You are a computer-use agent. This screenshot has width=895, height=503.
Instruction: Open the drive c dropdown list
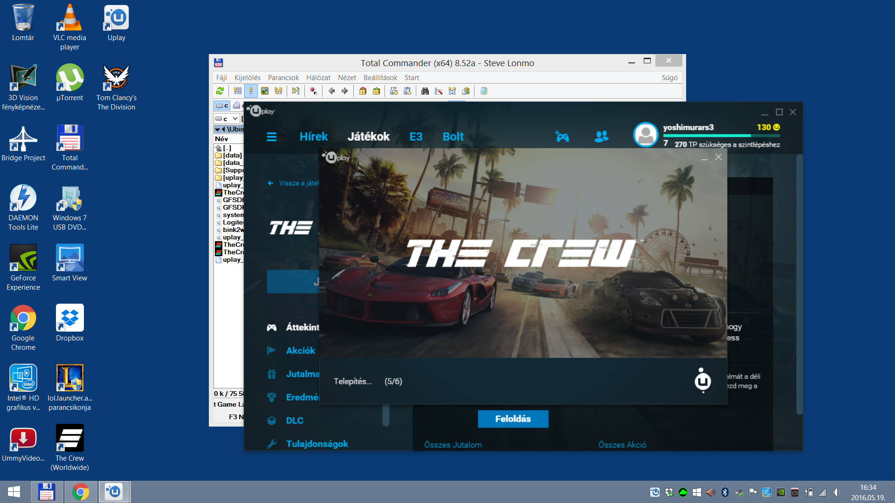235,119
